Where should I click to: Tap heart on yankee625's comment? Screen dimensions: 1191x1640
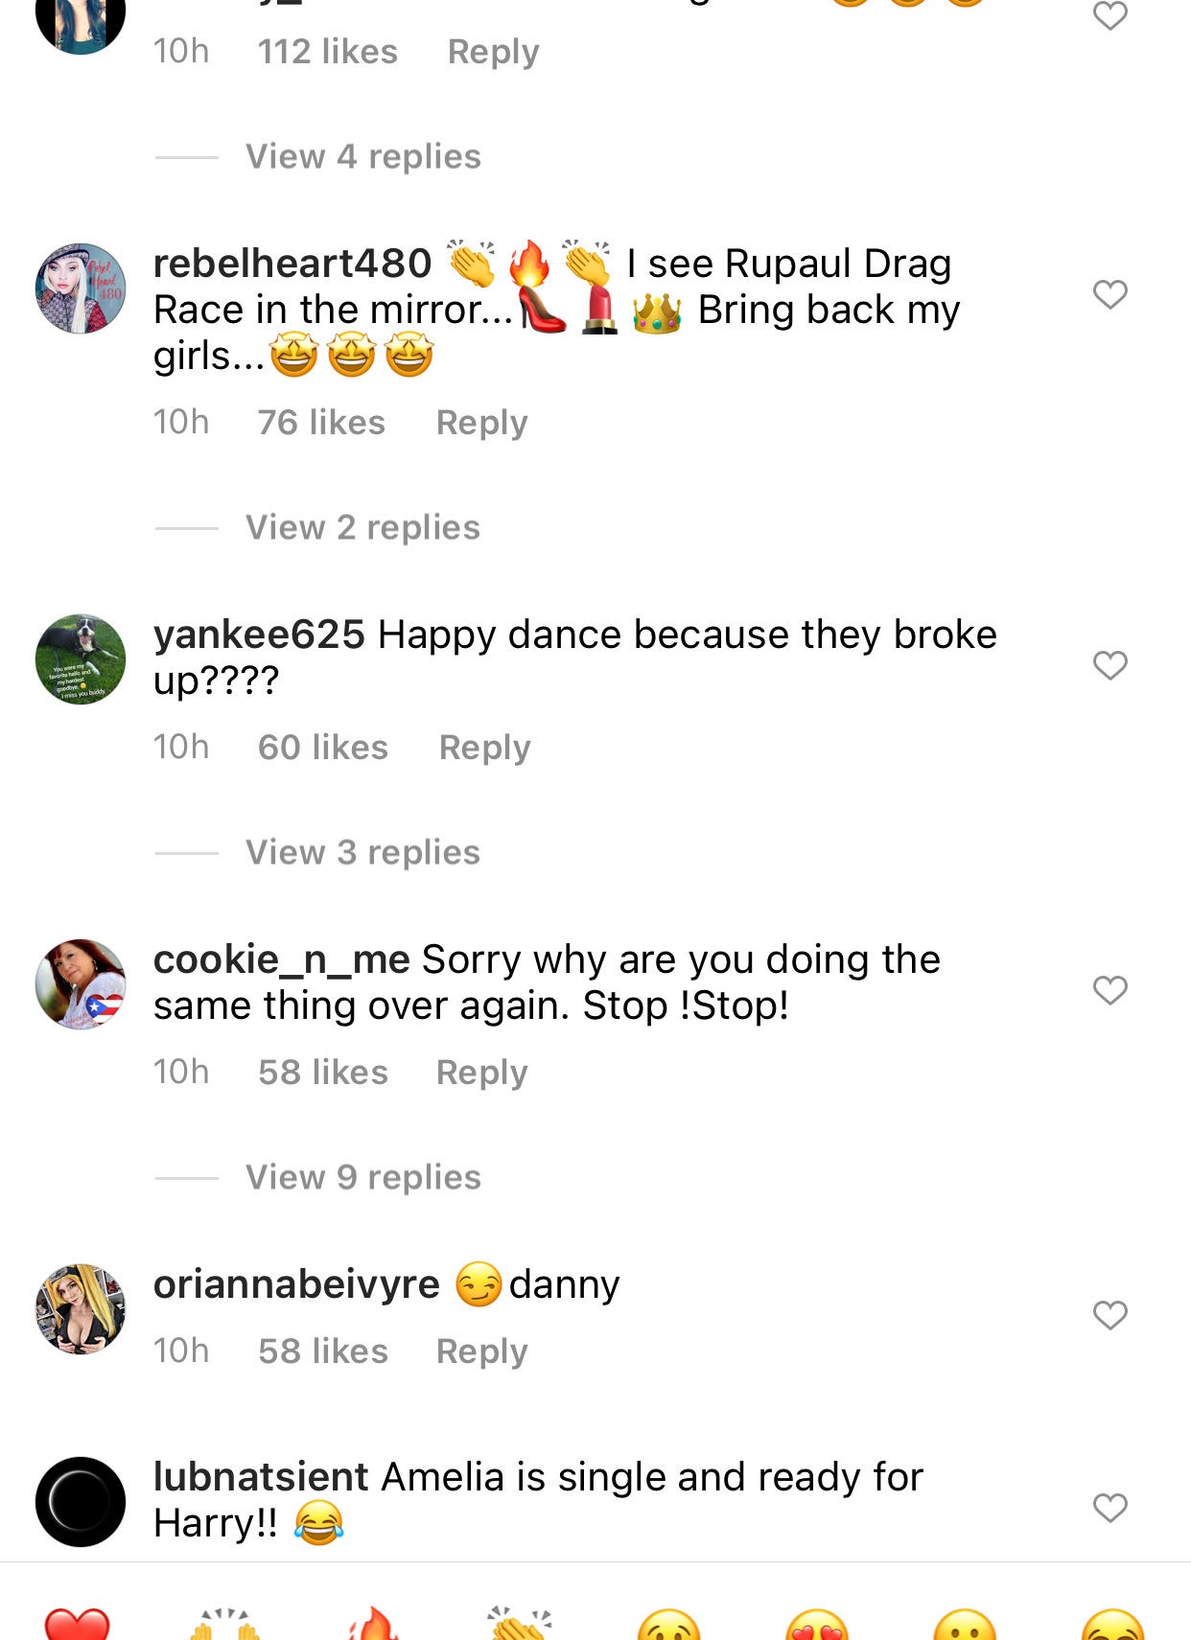1109,665
